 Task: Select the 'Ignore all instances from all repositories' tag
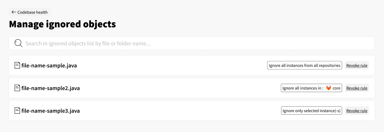click(304, 65)
